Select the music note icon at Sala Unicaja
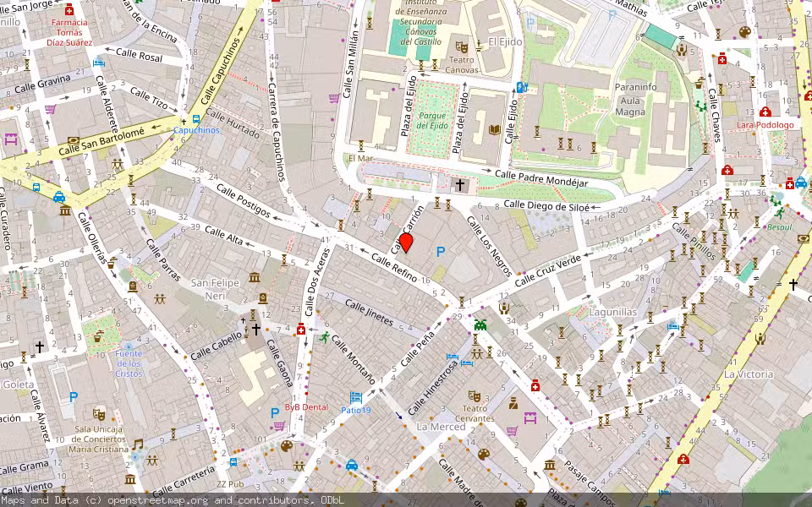Image resolution: width=812 pixels, height=507 pixels. [x=137, y=445]
